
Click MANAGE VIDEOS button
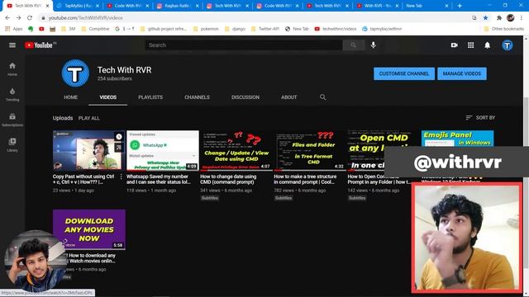pos(462,73)
